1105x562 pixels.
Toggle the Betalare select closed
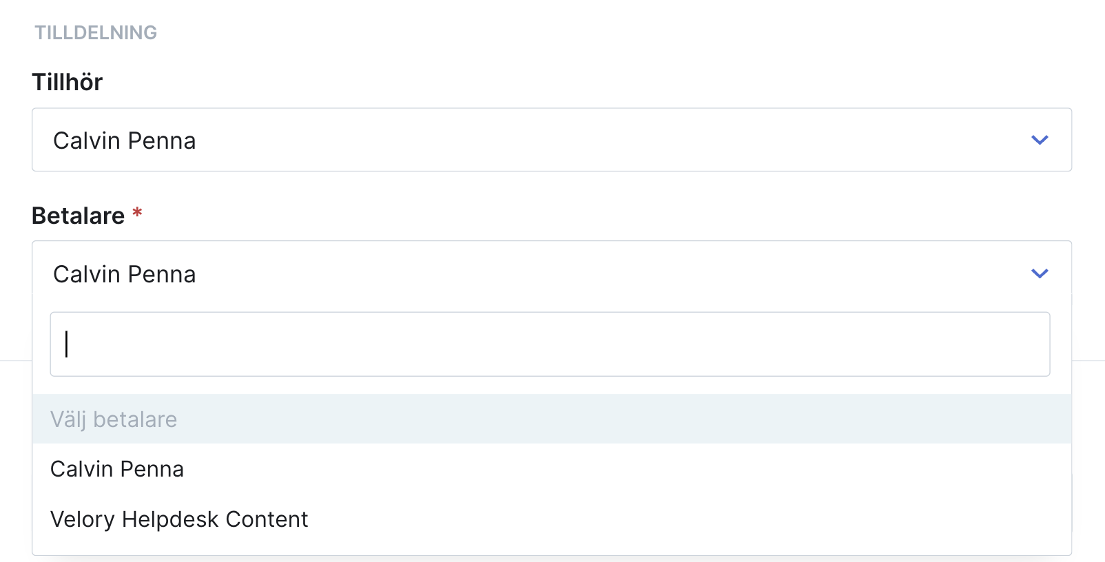point(552,273)
